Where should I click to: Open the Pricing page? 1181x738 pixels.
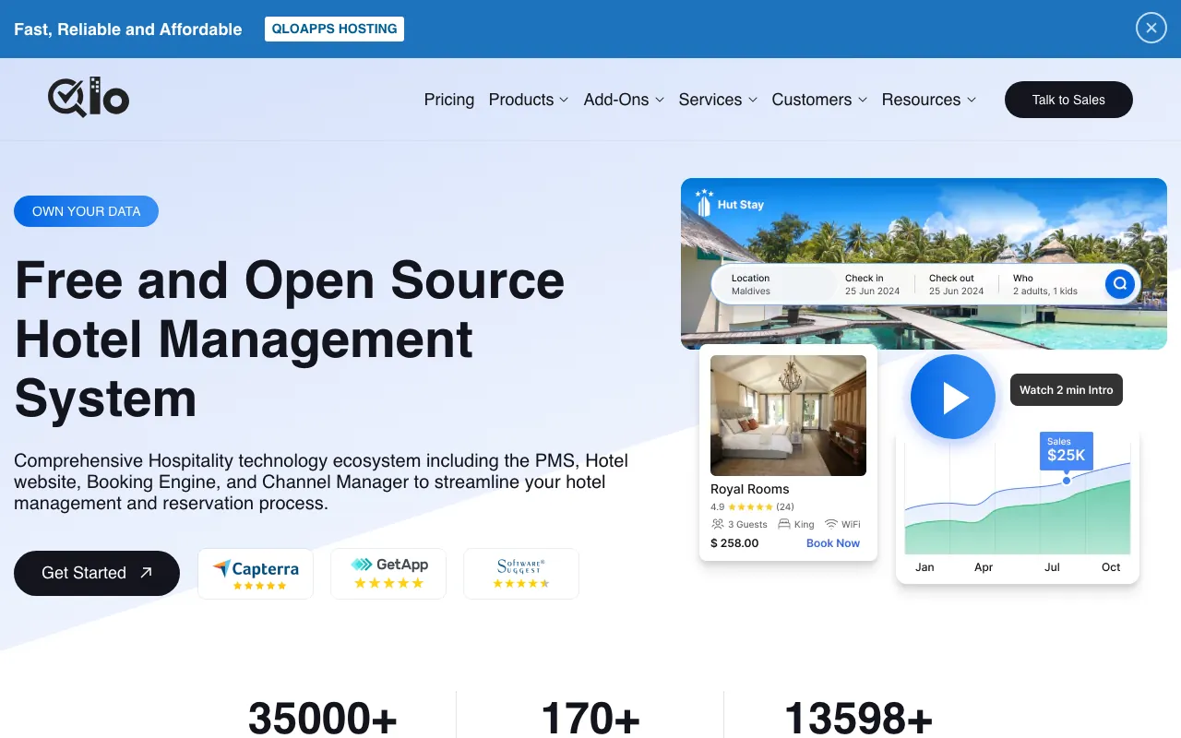click(x=449, y=100)
